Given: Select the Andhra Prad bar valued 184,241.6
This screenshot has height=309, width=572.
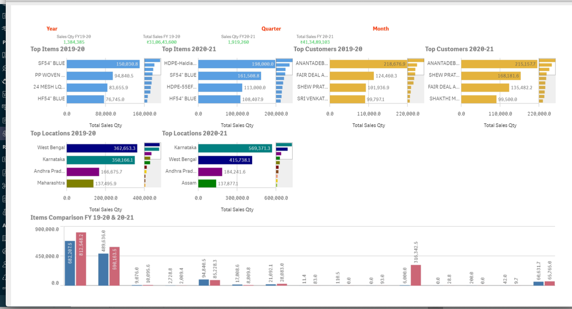Looking at the screenshot, I should (210, 172).
